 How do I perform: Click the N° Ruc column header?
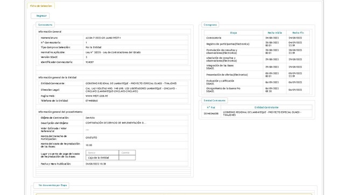[x=211, y=107]
